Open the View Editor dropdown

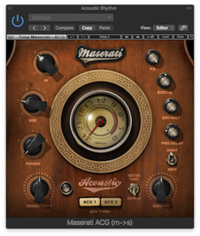(164, 28)
